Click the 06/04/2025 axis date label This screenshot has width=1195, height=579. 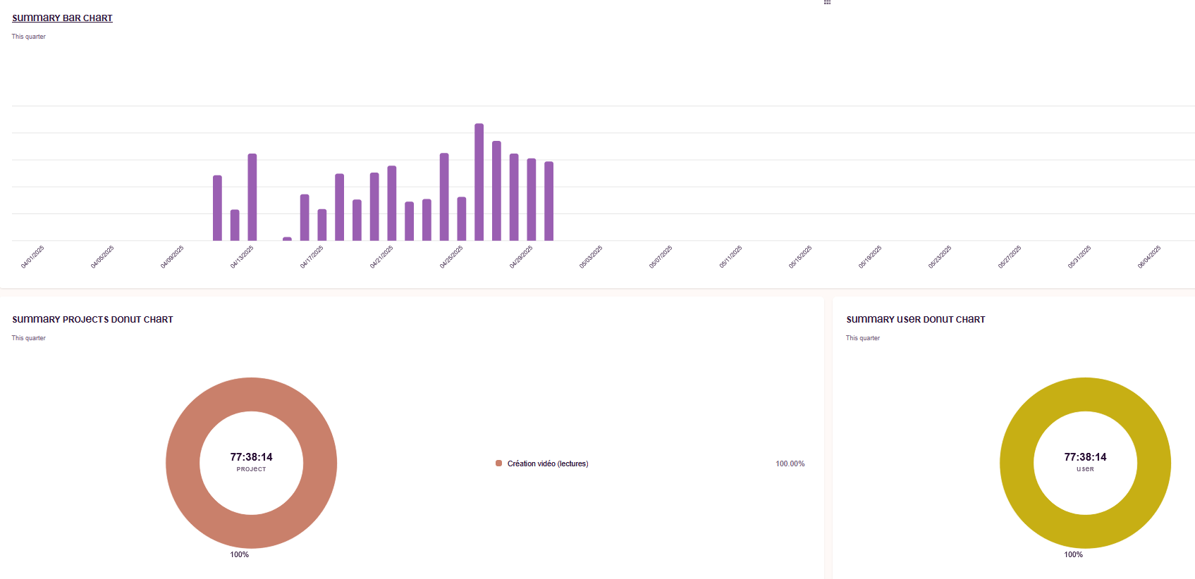tap(1149, 257)
